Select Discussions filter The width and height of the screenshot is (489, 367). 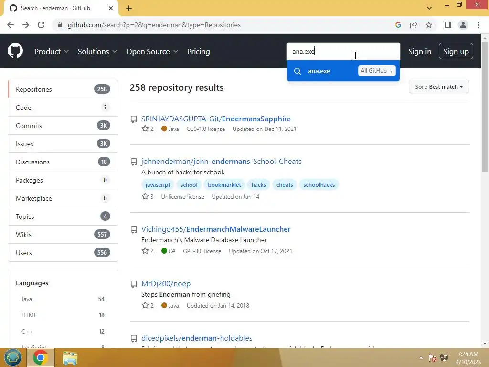(x=63, y=162)
